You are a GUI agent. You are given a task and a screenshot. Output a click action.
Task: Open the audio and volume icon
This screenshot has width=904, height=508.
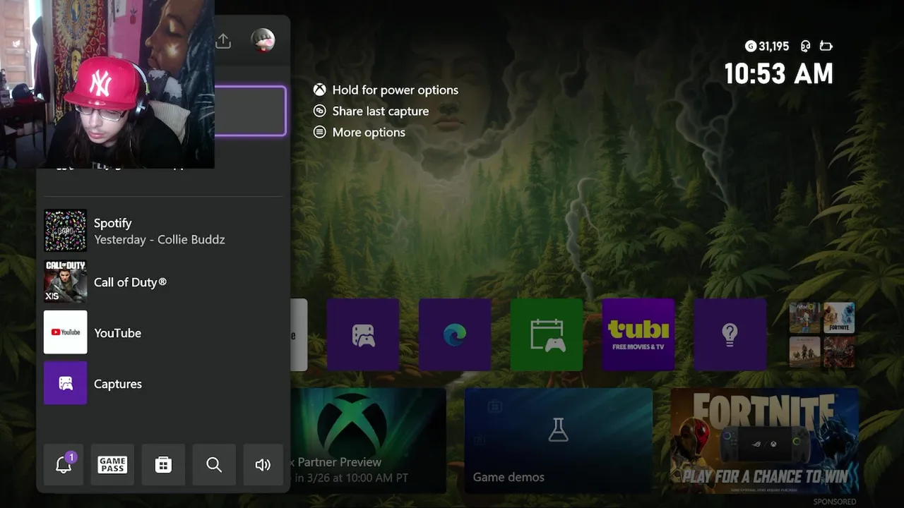263,465
